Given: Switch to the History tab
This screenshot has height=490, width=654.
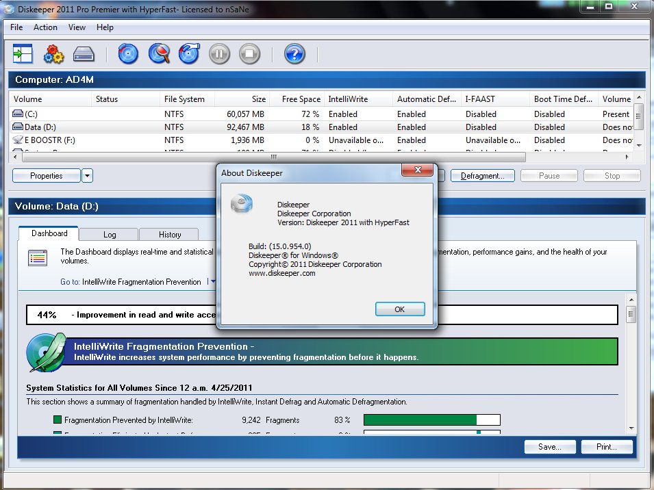Looking at the screenshot, I should [x=170, y=235].
